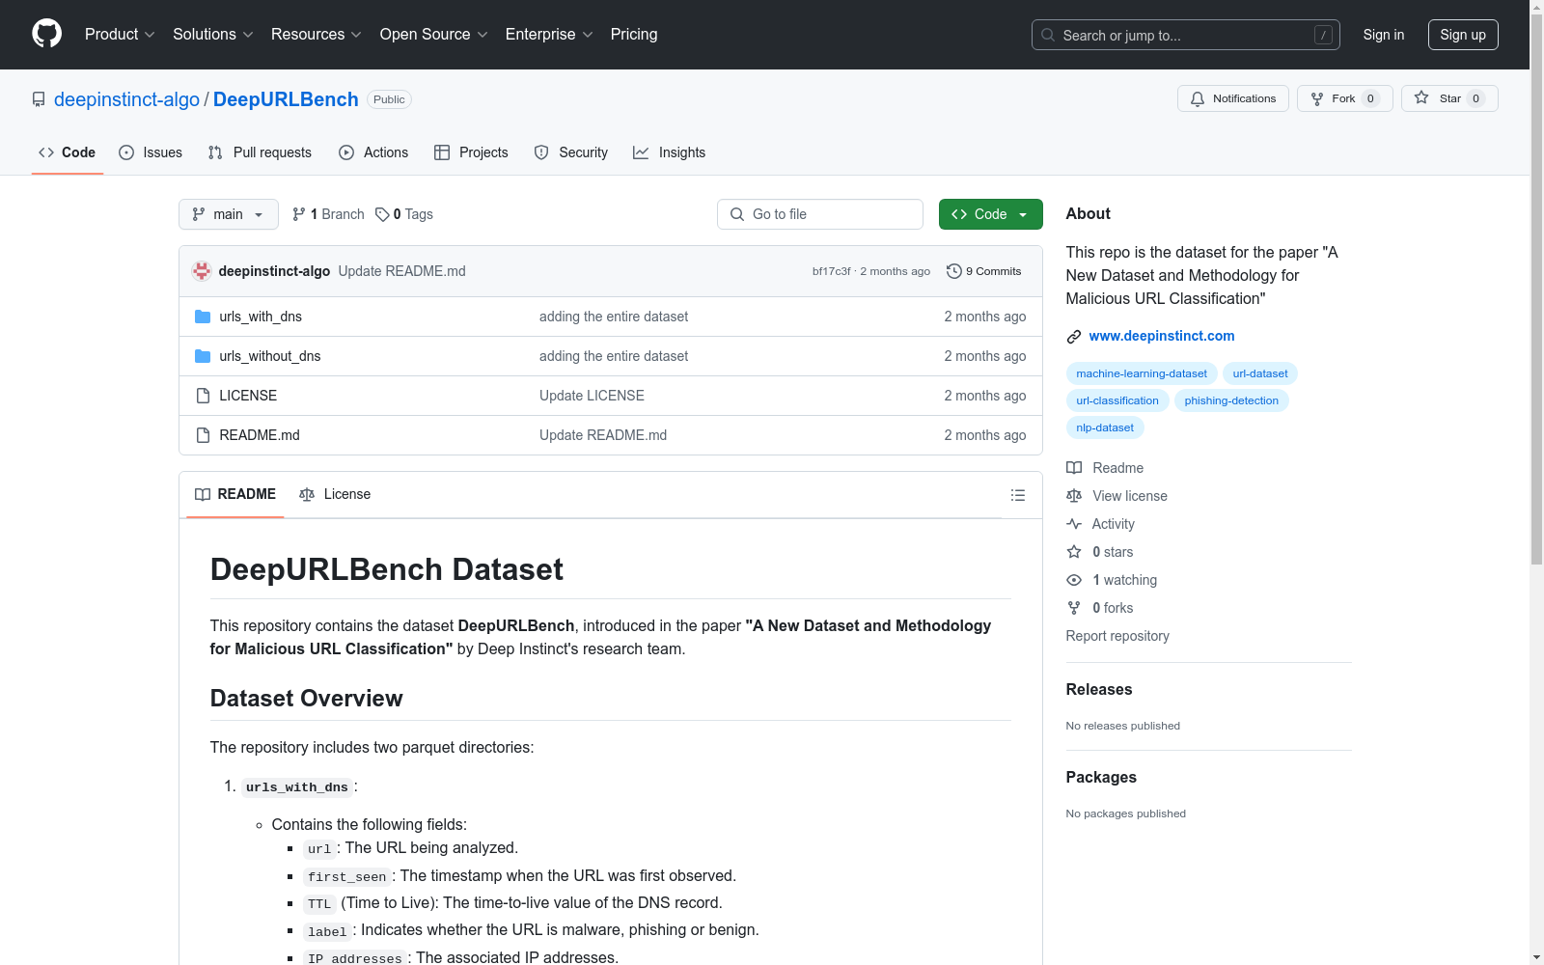The height and width of the screenshot is (965, 1544).
Task: Click the branch icon next to 1 Branch
Action: pyautogui.click(x=299, y=214)
